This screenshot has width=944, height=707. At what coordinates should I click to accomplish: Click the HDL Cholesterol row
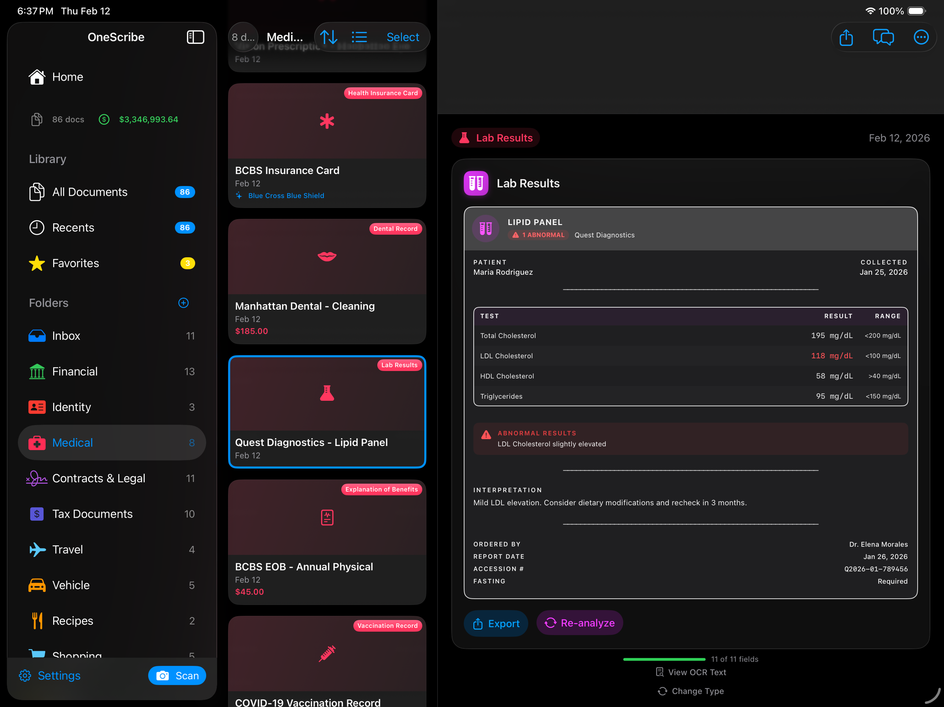[690, 376]
